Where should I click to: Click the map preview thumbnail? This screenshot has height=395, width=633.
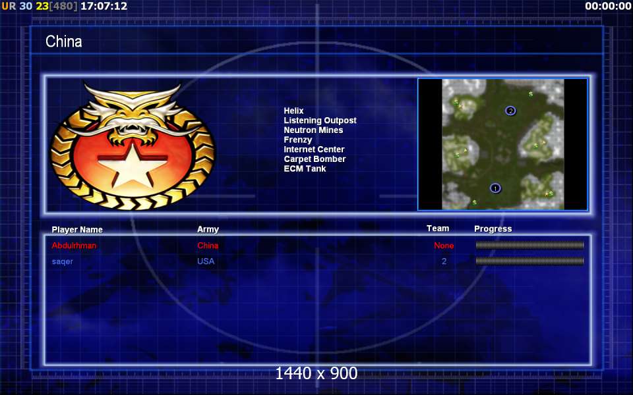(x=502, y=144)
